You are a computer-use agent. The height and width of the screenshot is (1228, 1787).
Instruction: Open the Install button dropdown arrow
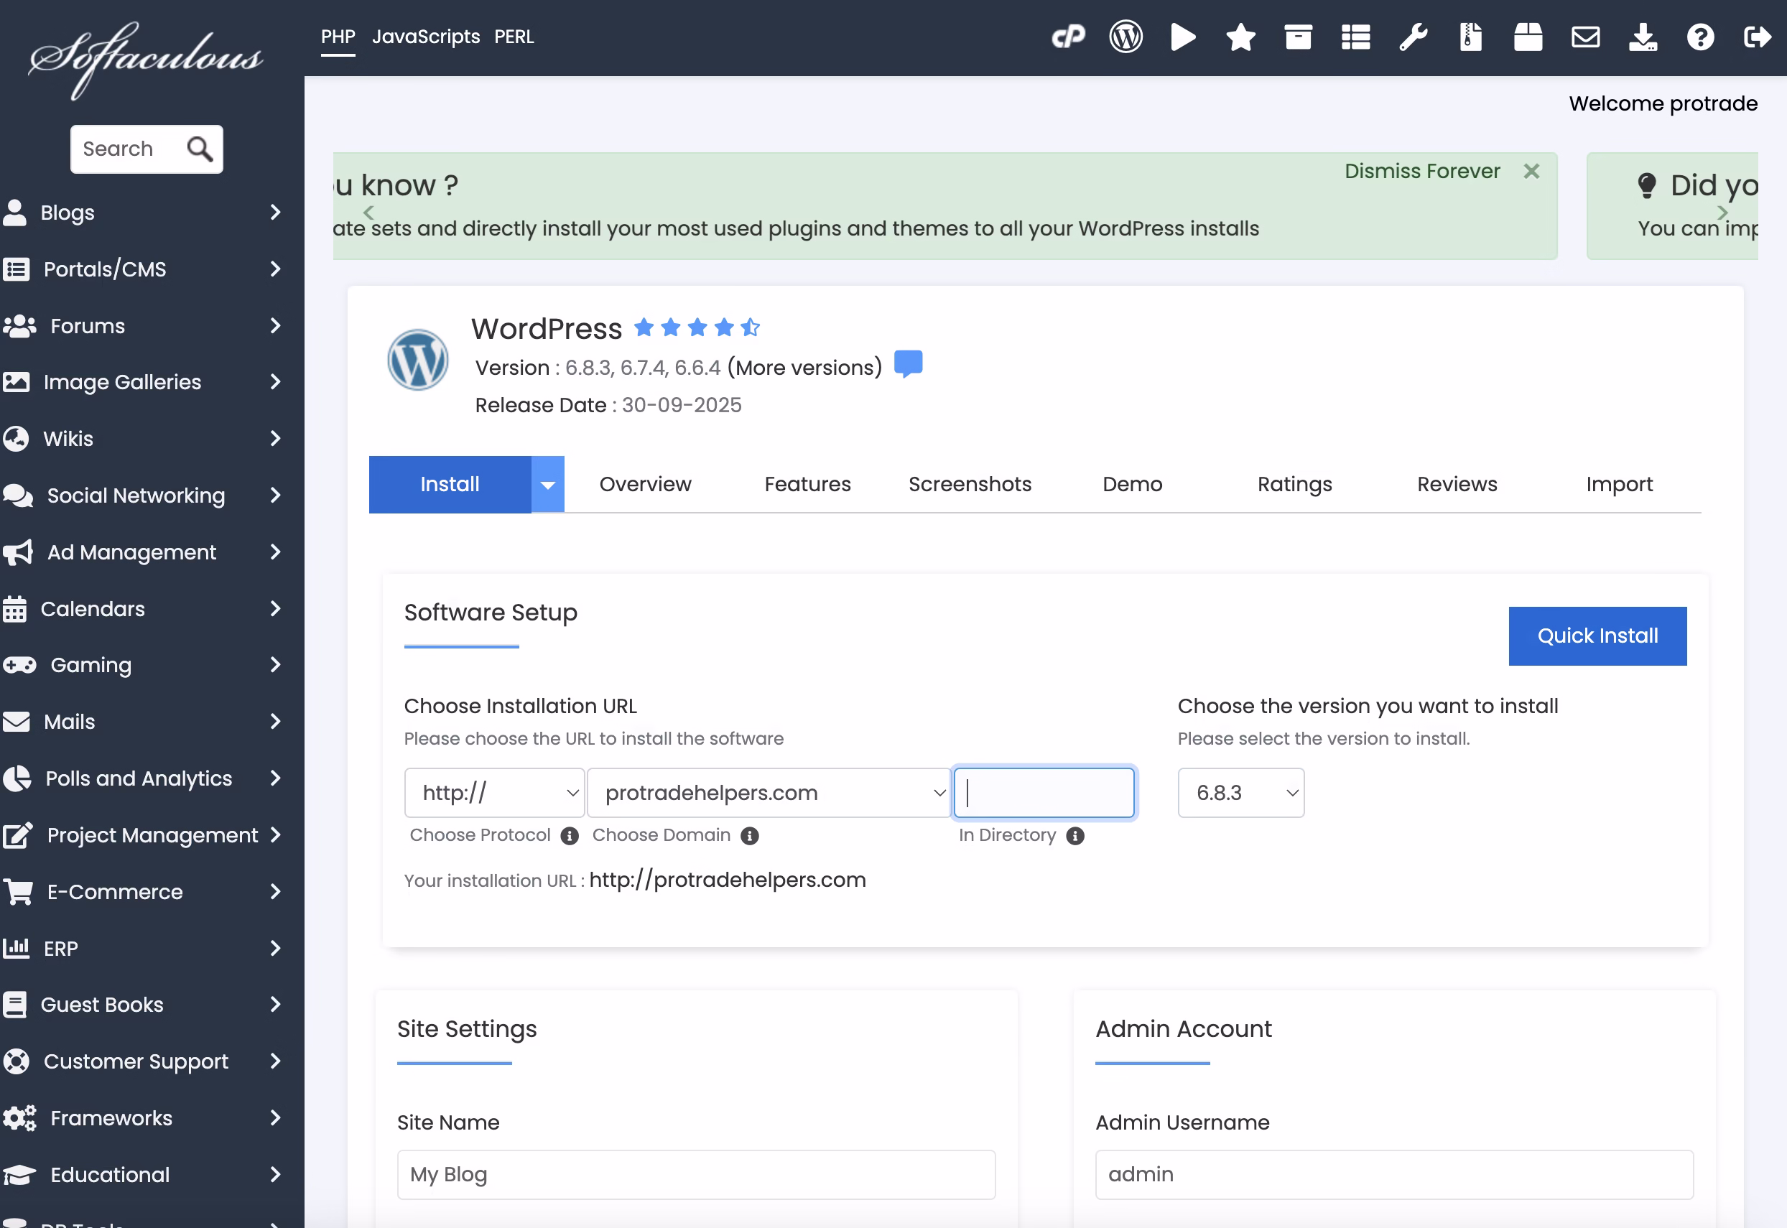[548, 485]
